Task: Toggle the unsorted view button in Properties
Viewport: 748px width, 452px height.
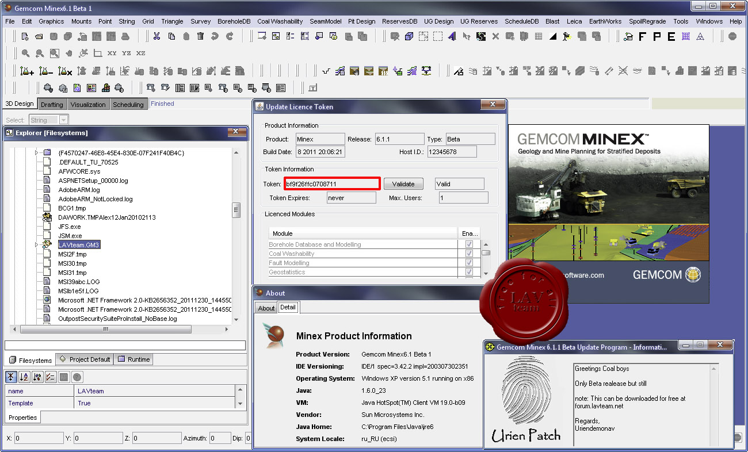Action: (12, 377)
